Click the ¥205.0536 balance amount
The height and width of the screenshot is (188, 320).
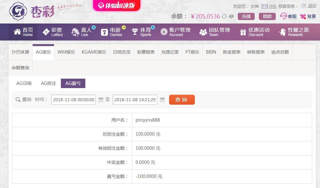pos(205,16)
